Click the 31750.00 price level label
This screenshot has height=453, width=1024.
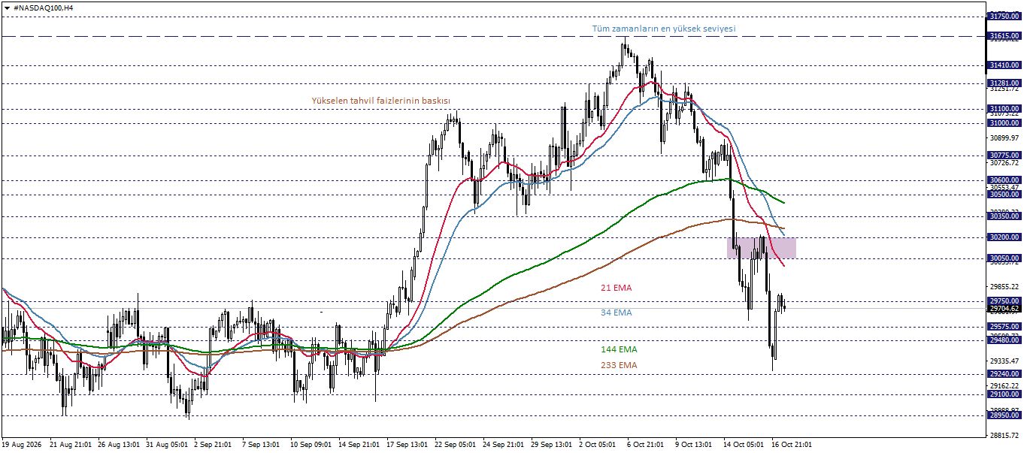[1004, 16]
